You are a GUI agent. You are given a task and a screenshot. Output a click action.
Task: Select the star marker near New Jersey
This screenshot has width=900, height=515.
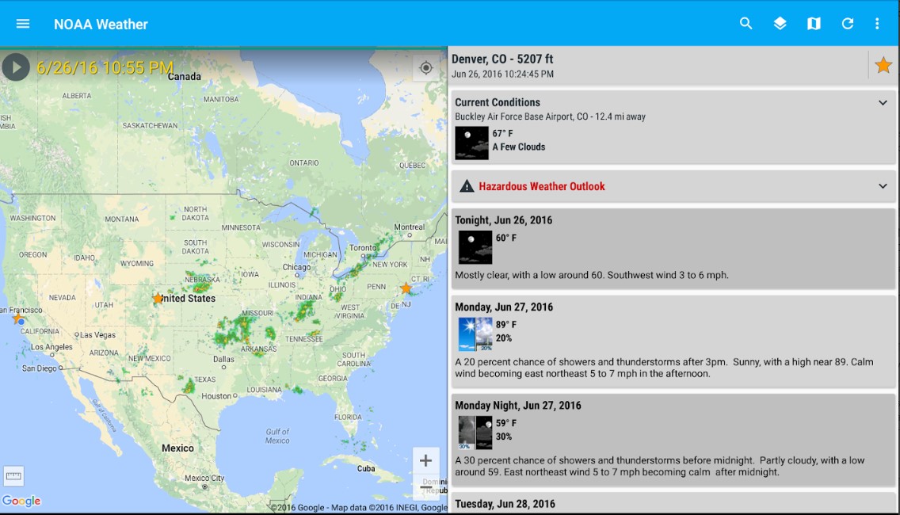[x=406, y=288]
